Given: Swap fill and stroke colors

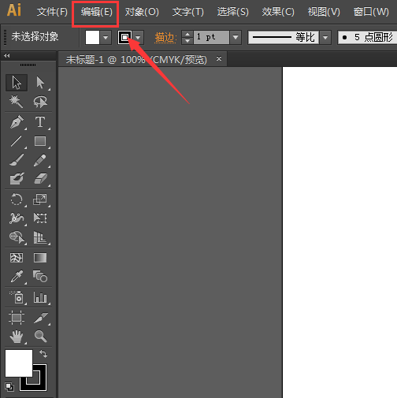Looking at the screenshot, I should [x=43, y=354].
